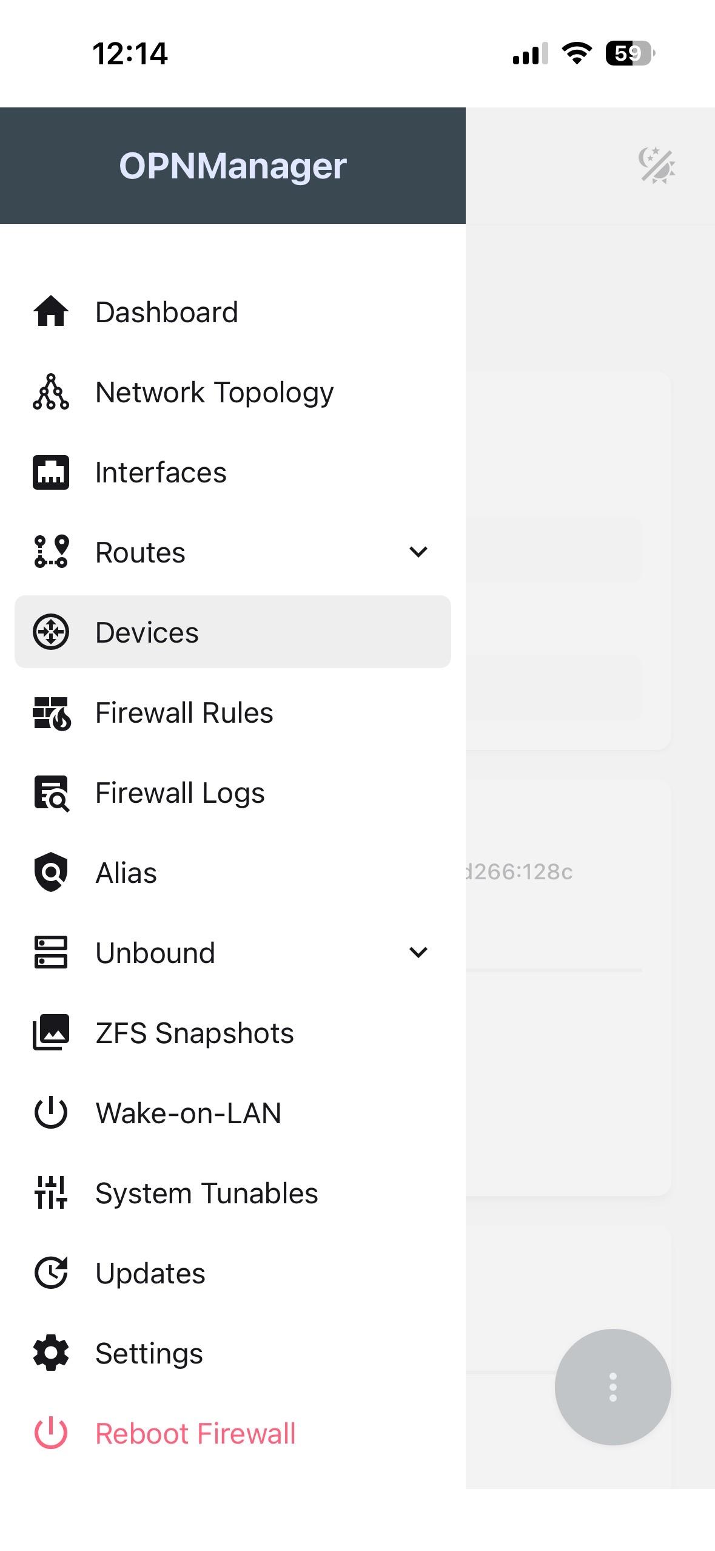Open the Unbound DNS menu entry

pyautogui.click(x=155, y=953)
